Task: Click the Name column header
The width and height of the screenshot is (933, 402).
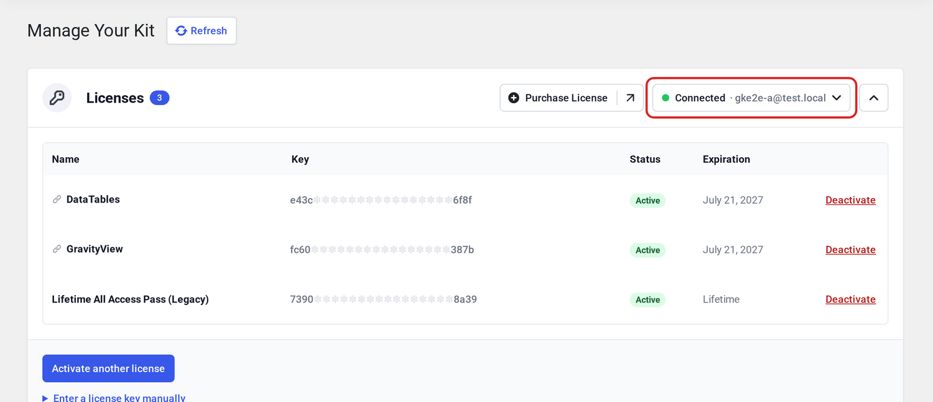Action: click(65, 159)
